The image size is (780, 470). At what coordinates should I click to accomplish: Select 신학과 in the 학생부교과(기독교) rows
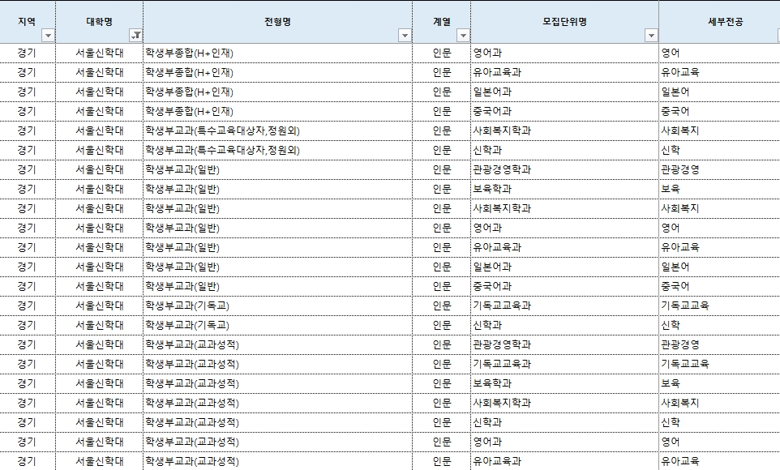point(487,325)
